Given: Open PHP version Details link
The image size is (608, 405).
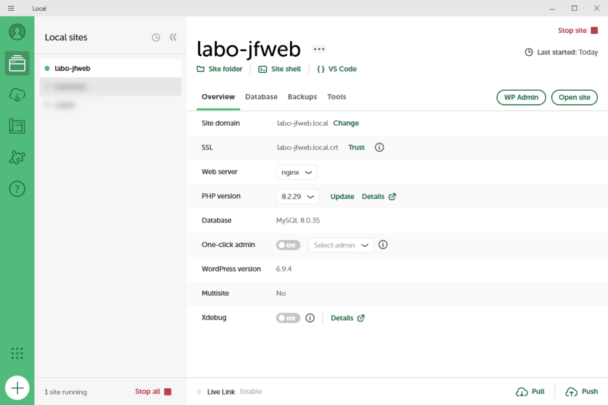Looking at the screenshot, I should click(x=379, y=196).
